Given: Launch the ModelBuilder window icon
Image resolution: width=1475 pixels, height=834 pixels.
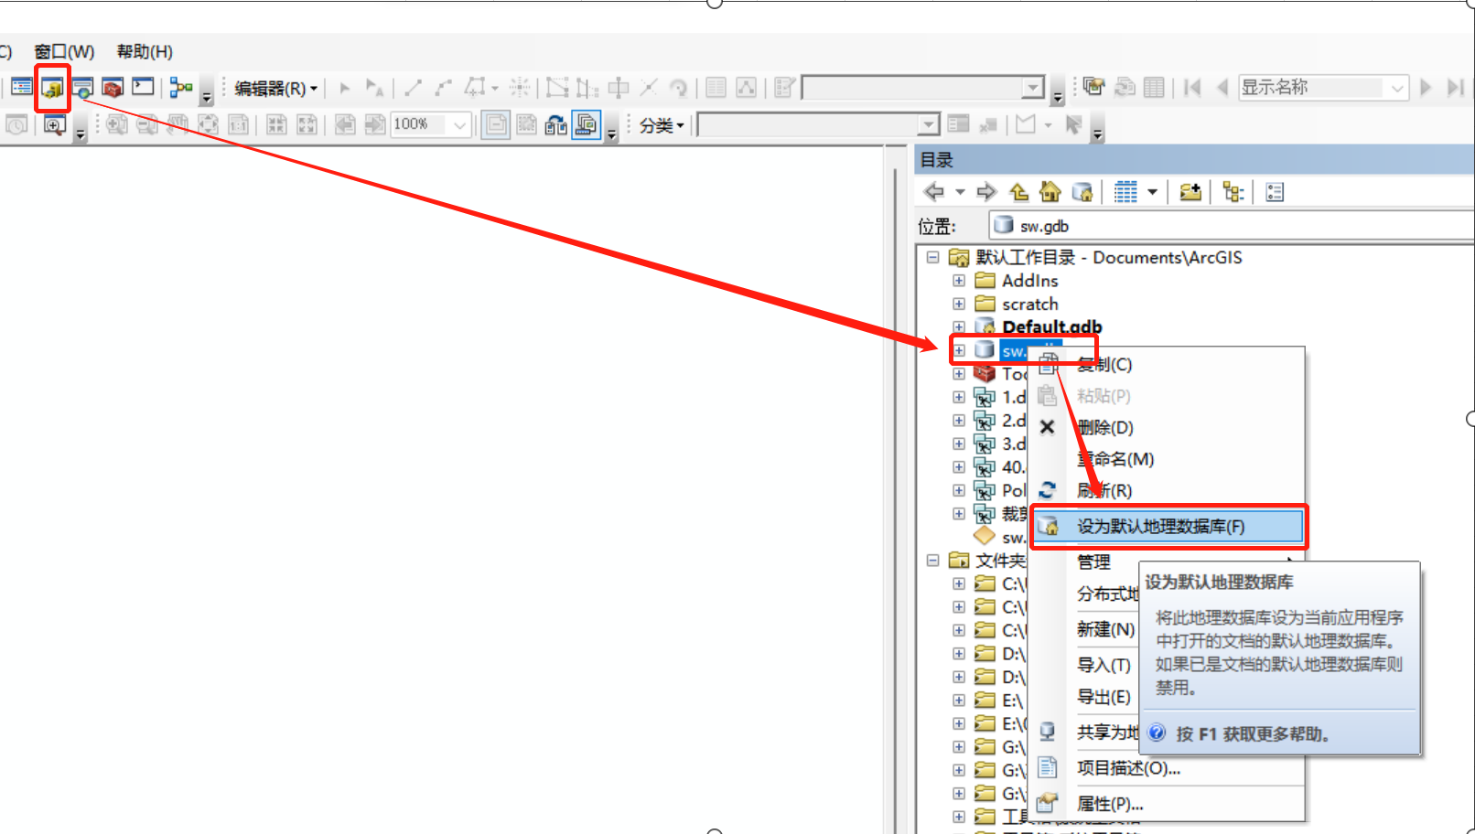Looking at the screenshot, I should point(181,88).
